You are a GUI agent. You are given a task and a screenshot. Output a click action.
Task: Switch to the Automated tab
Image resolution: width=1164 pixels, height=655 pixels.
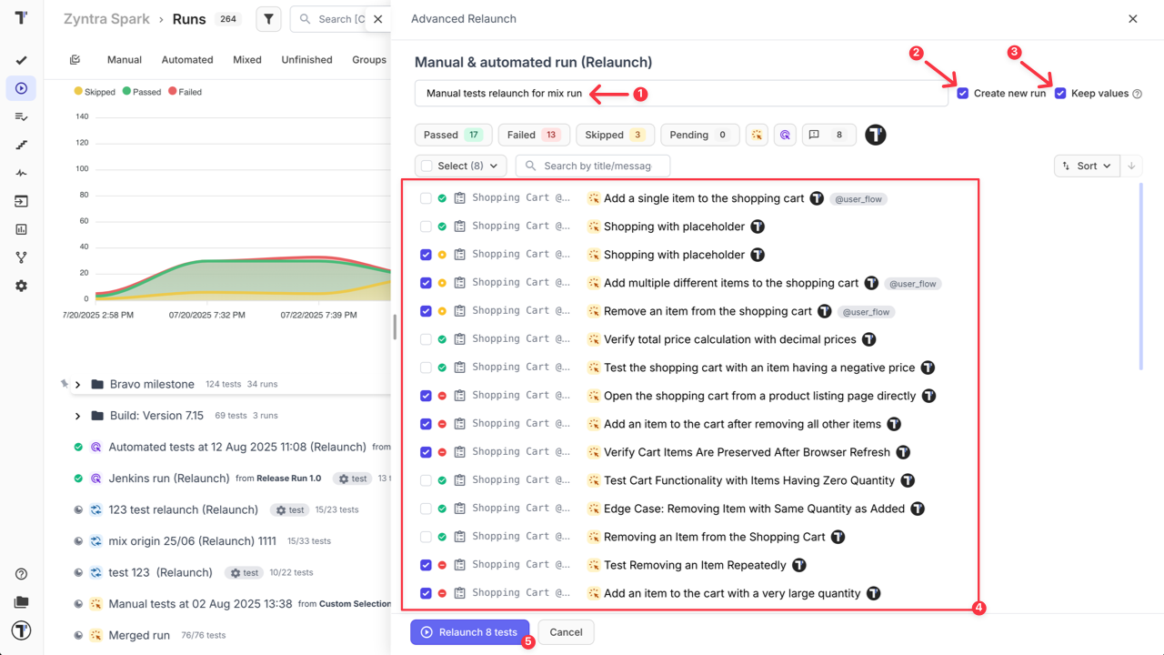pyautogui.click(x=186, y=59)
